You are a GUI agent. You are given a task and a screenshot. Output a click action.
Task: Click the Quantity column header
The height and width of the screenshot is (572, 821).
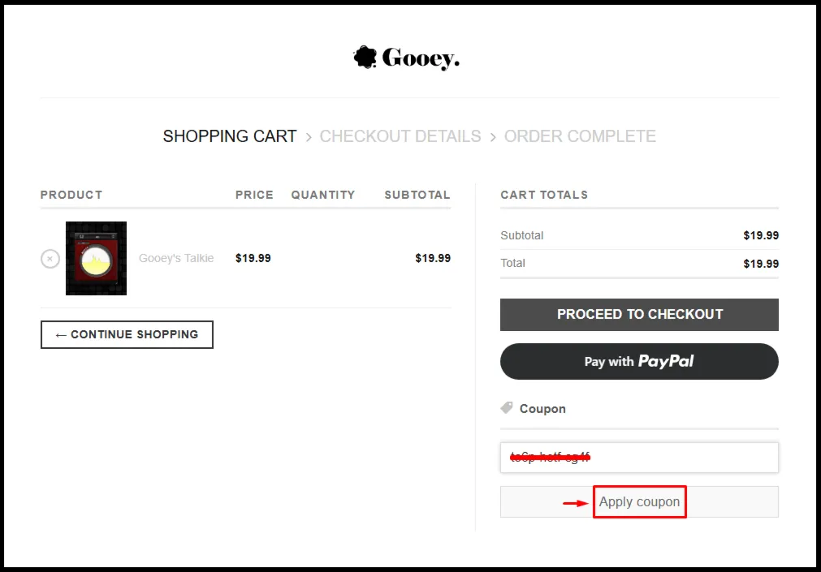point(323,195)
